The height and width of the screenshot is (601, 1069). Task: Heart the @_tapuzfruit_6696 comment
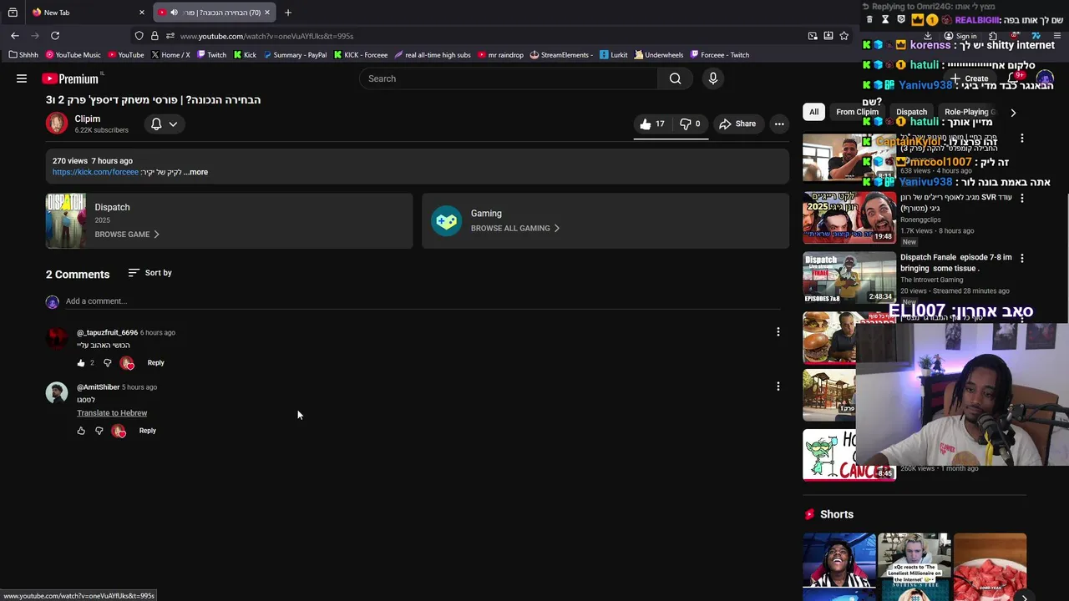[x=127, y=363]
